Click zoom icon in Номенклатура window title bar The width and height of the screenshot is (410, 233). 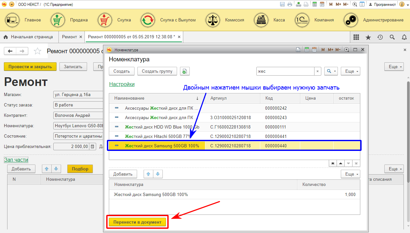tap(347, 50)
